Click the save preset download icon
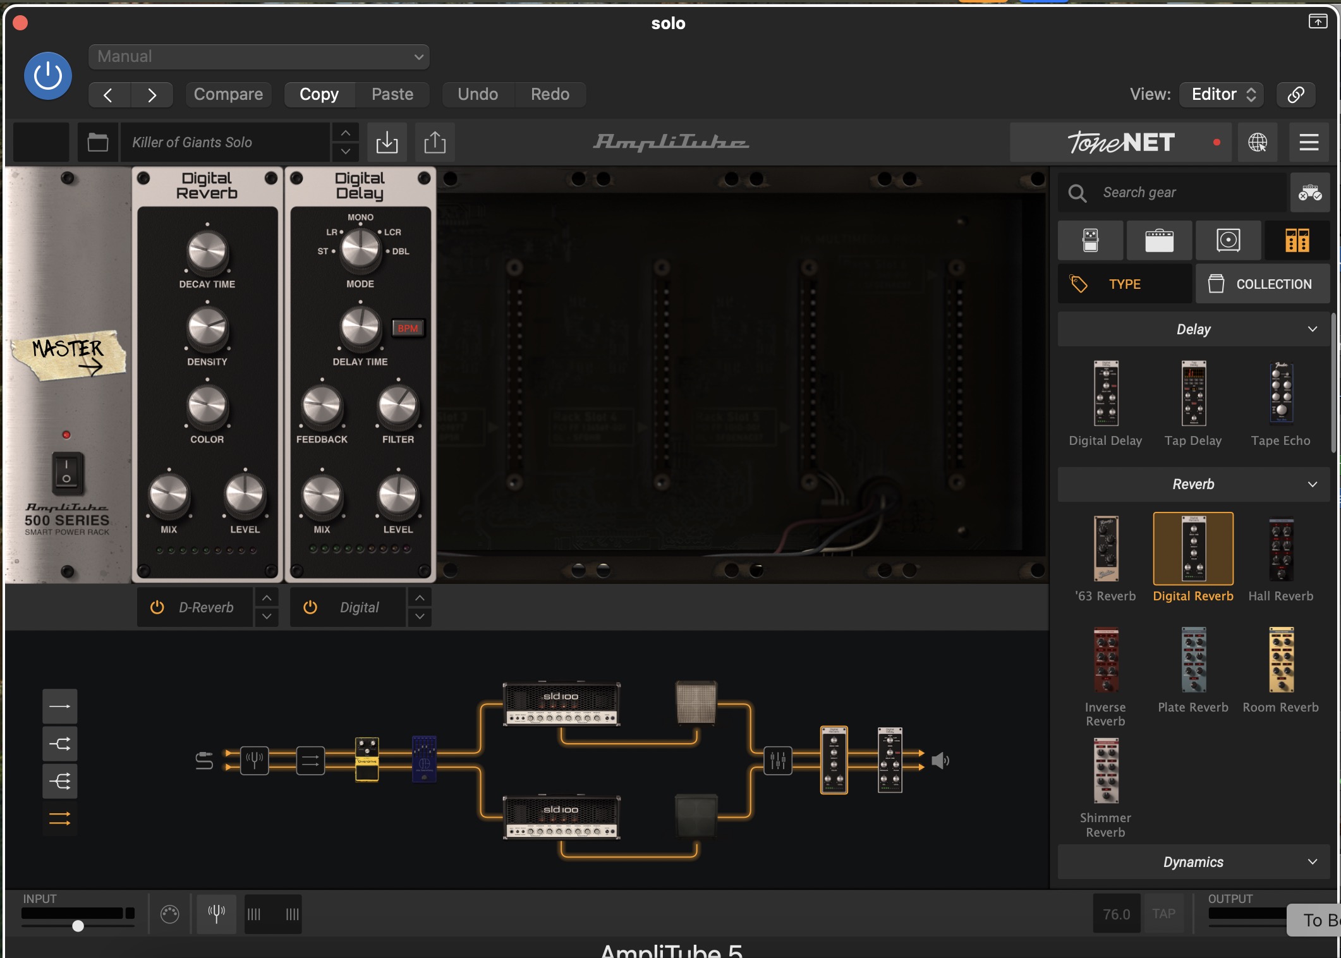This screenshot has width=1341, height=958. 387,142
